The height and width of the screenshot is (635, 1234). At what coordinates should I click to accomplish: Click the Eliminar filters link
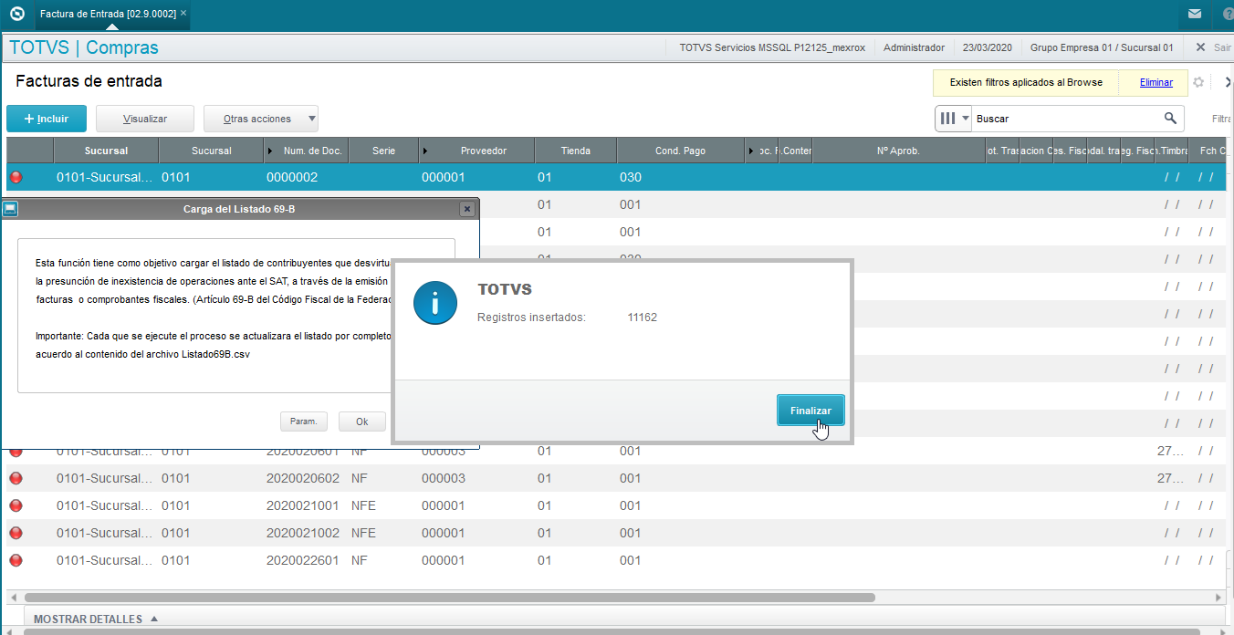click(1156, 82)
